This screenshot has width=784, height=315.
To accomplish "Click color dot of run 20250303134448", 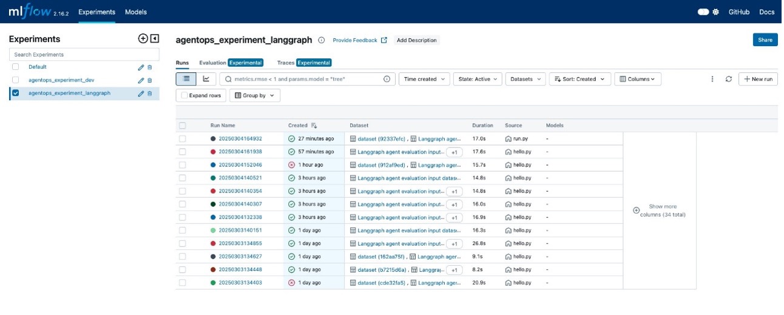I will pyautogui.click(x=213, y=270).
